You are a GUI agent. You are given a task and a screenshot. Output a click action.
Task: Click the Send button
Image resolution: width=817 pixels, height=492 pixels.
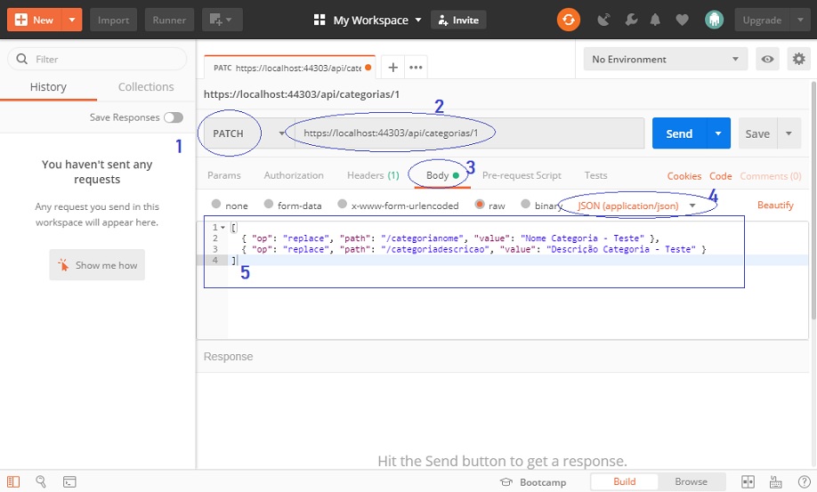pyautogui.click(x=679, y=133)
